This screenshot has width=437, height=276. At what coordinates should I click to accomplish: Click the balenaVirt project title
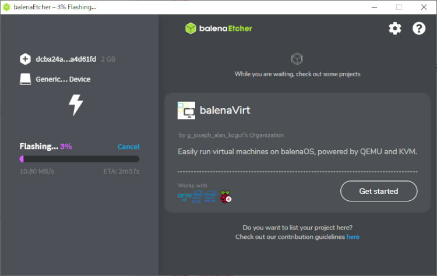[225, 110]
